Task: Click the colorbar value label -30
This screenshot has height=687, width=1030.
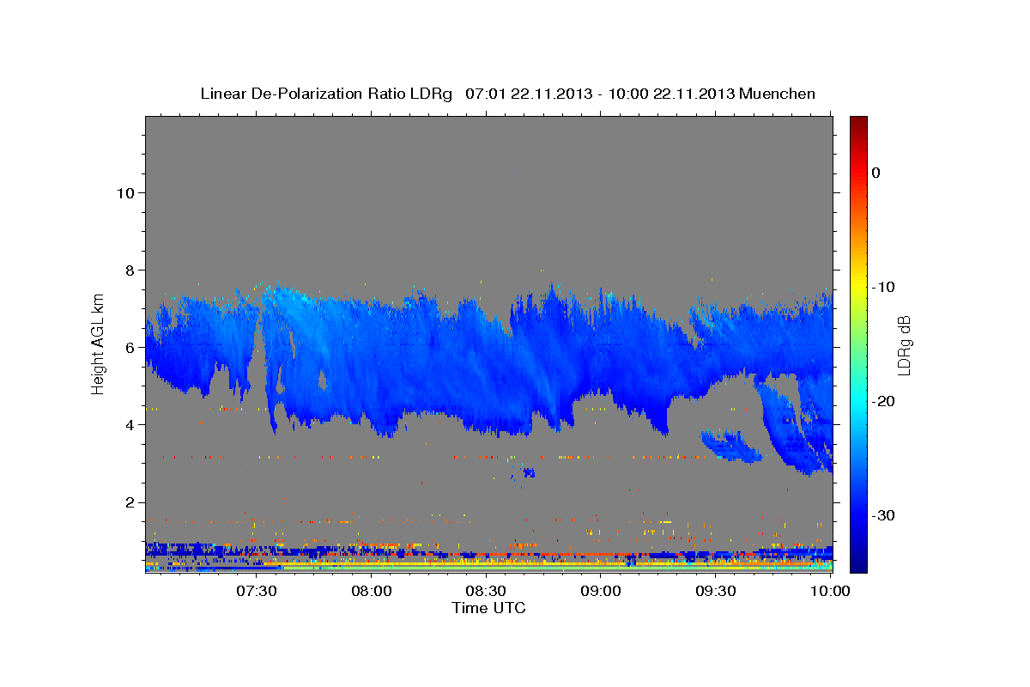Action: [884, 515]
